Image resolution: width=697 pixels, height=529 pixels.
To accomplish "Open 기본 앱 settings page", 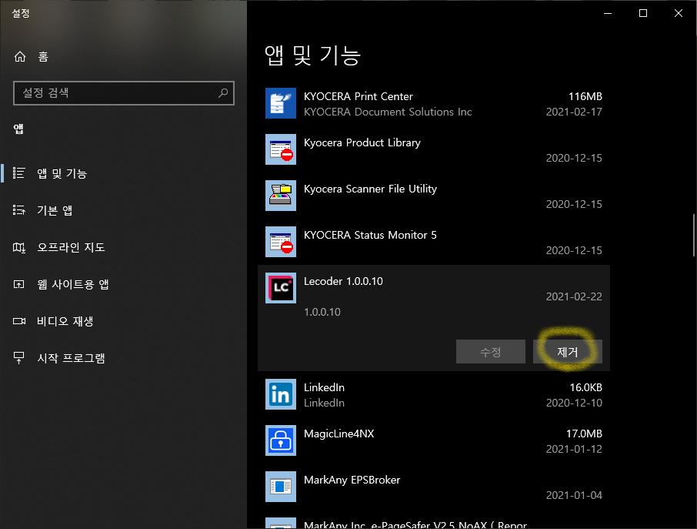I will click(x=55, y=210).
